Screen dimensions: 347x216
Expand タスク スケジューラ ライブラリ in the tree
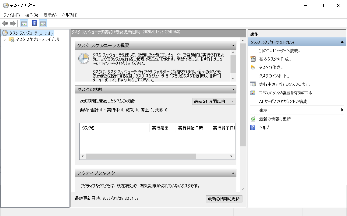[x=5, y=39]
